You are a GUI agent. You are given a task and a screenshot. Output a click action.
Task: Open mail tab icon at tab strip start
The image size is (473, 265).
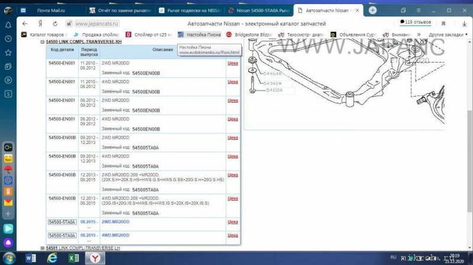pos(23,10)
